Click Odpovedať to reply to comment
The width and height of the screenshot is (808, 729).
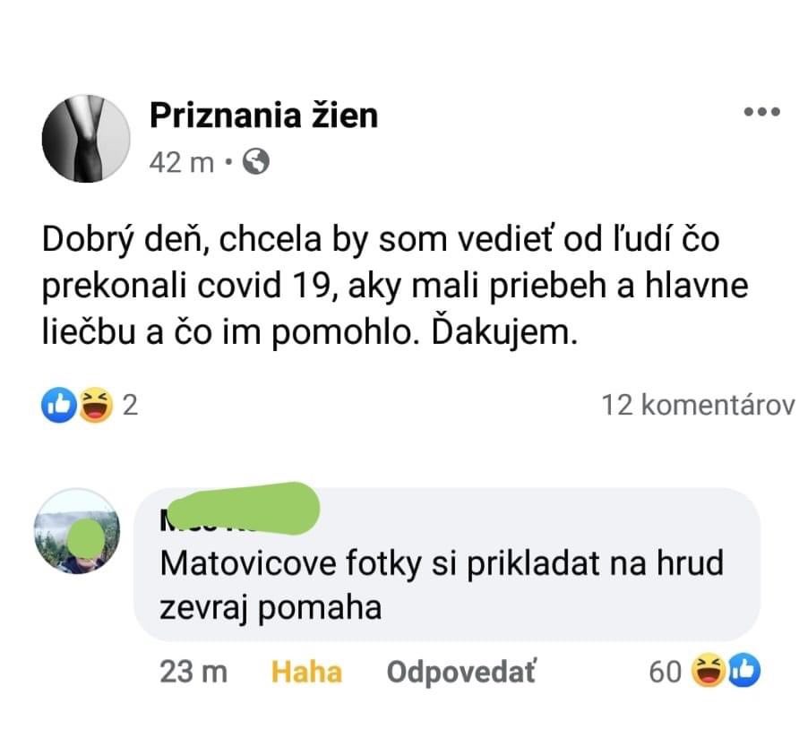(x=460, y=673)
